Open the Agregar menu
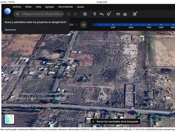This screenshot has height=131, width=175. [50, 7]
